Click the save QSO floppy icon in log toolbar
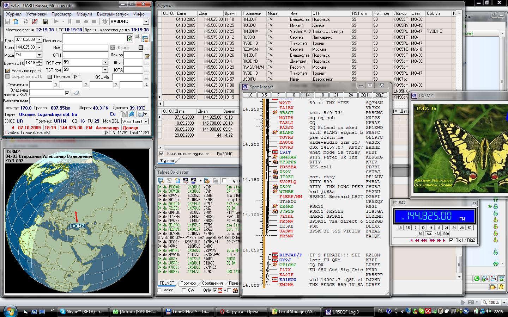This screenshot has width=508, height=317. pyautogui.click(x=7, y=21)
